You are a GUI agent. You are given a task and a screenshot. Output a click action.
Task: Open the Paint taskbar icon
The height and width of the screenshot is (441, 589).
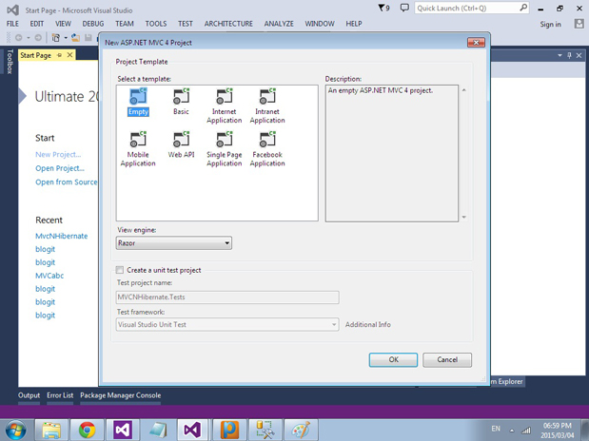[301, 430]
